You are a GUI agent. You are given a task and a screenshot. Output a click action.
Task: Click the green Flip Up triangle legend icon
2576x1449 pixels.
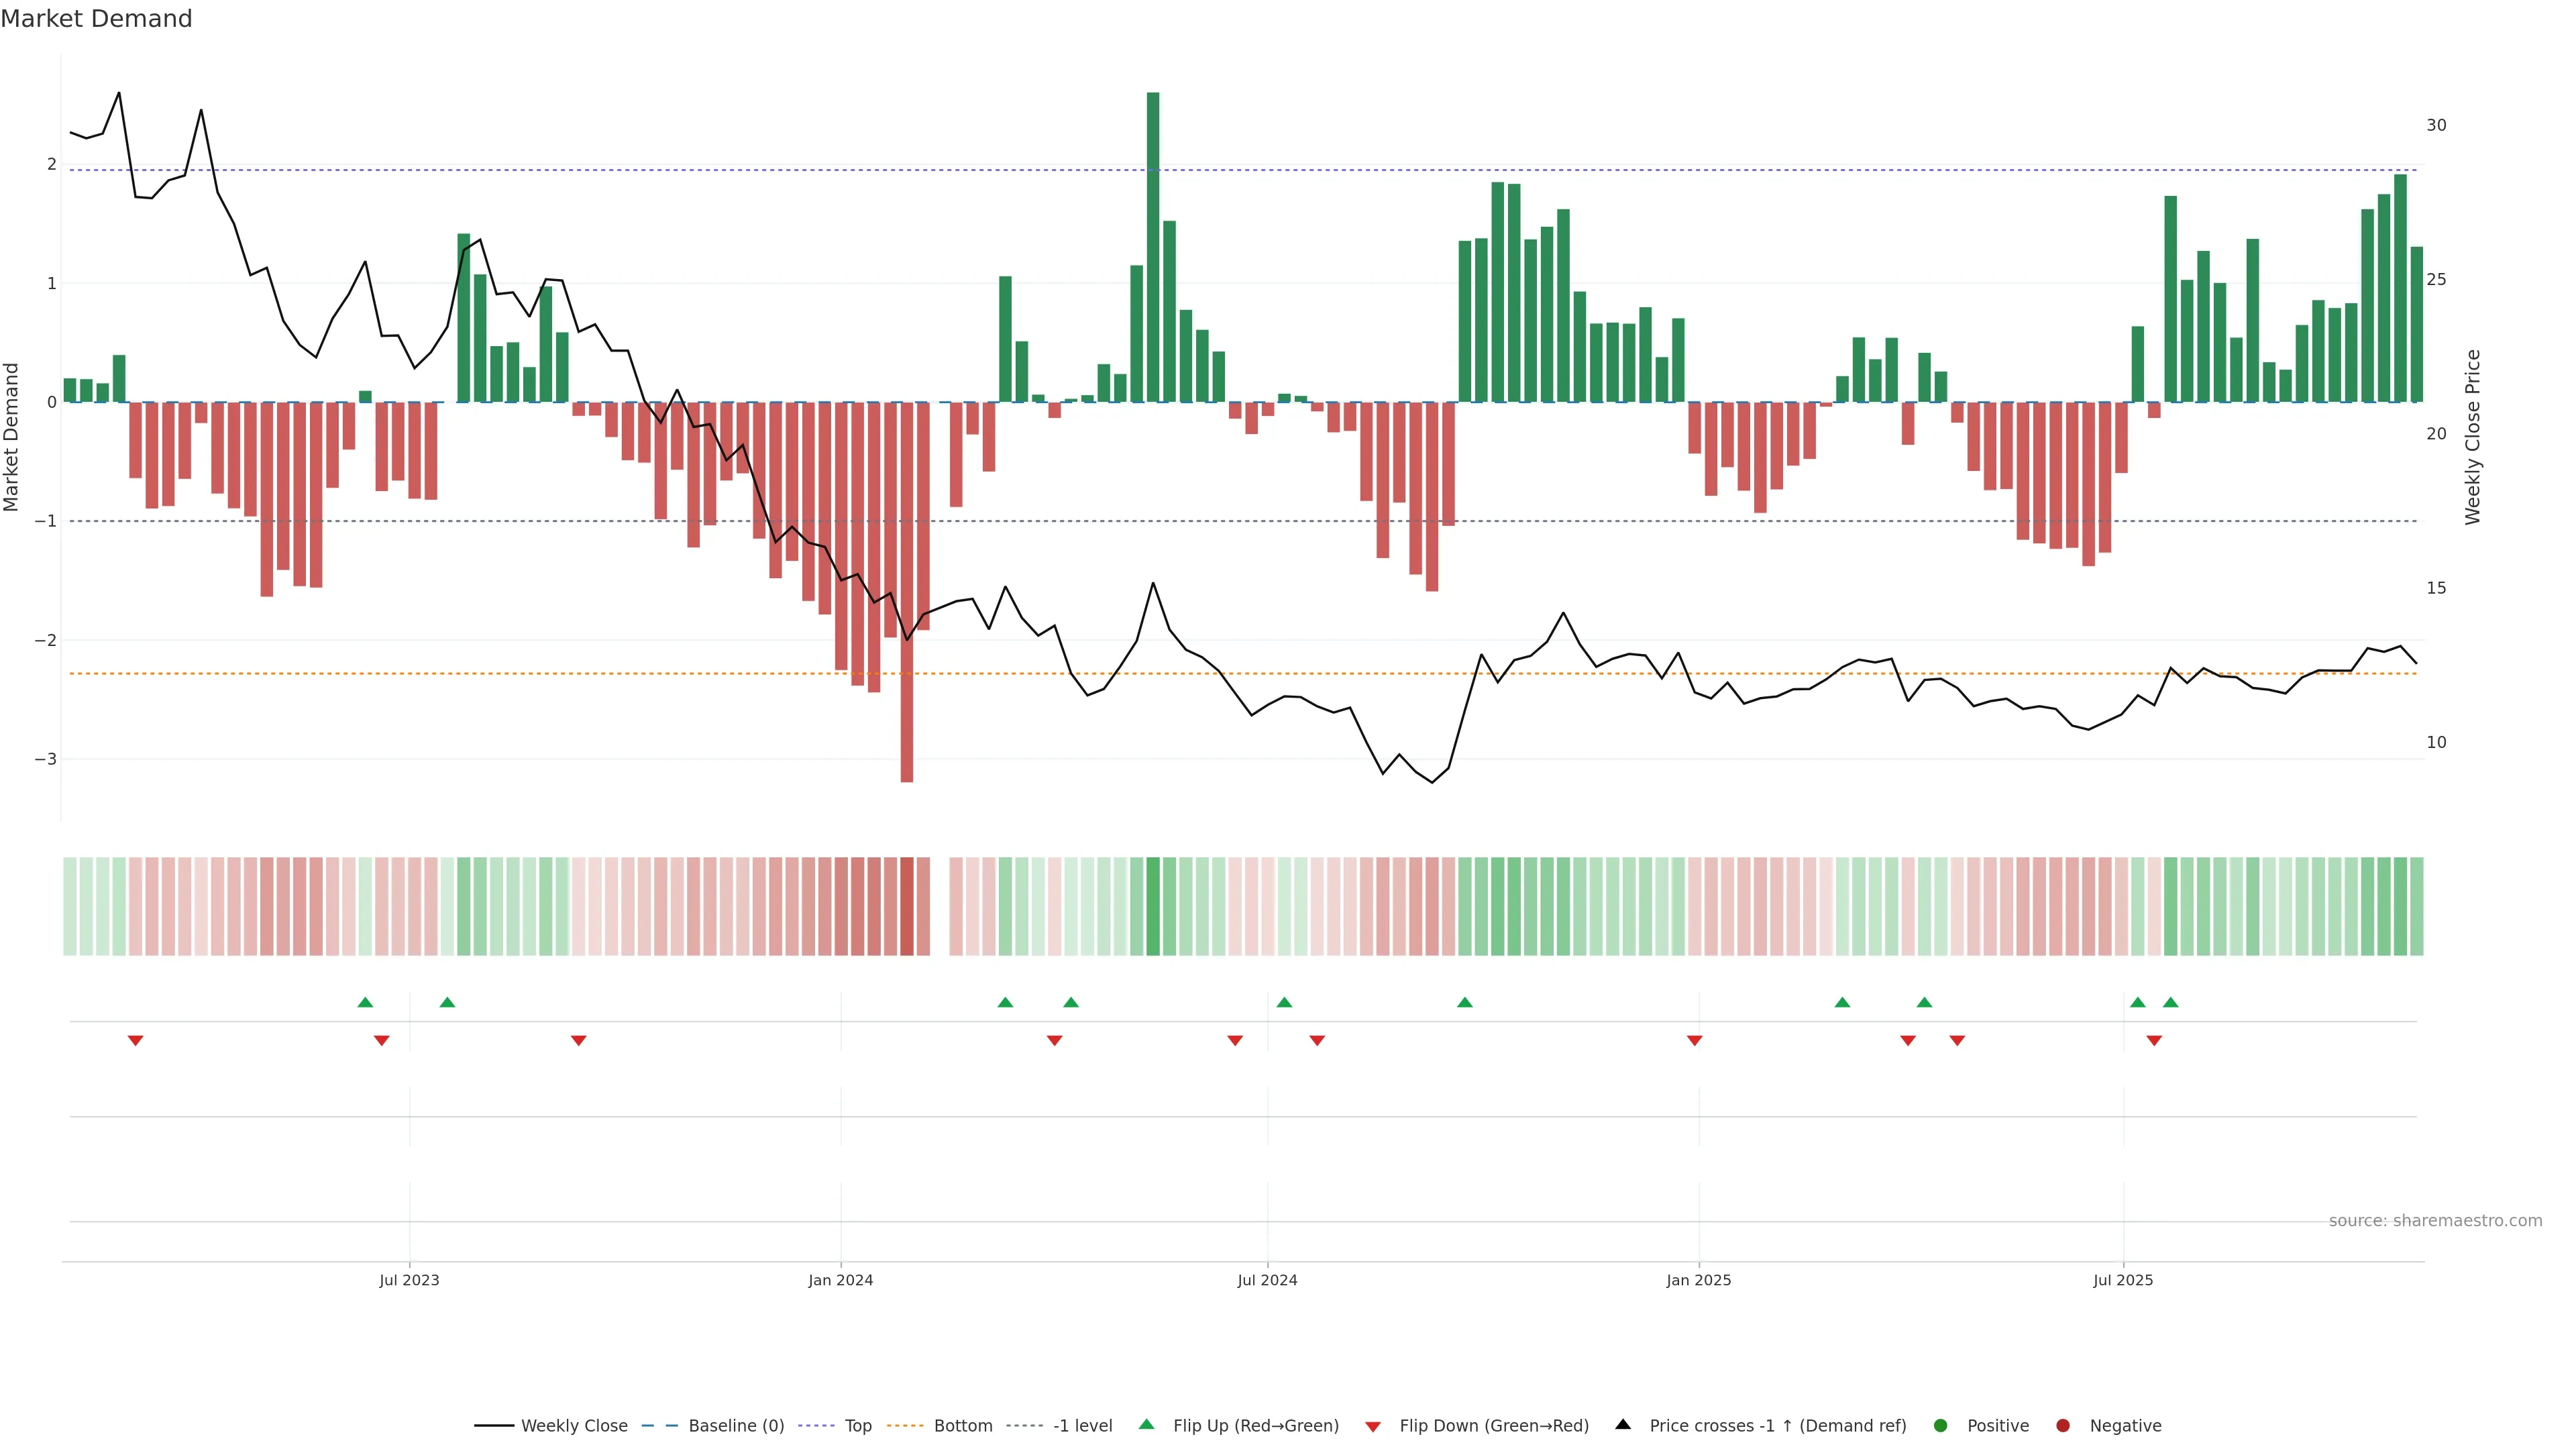pos(1146,1424)
